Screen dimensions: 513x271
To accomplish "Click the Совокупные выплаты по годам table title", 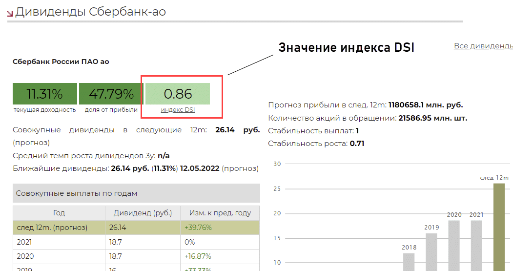I will point(77,193).
